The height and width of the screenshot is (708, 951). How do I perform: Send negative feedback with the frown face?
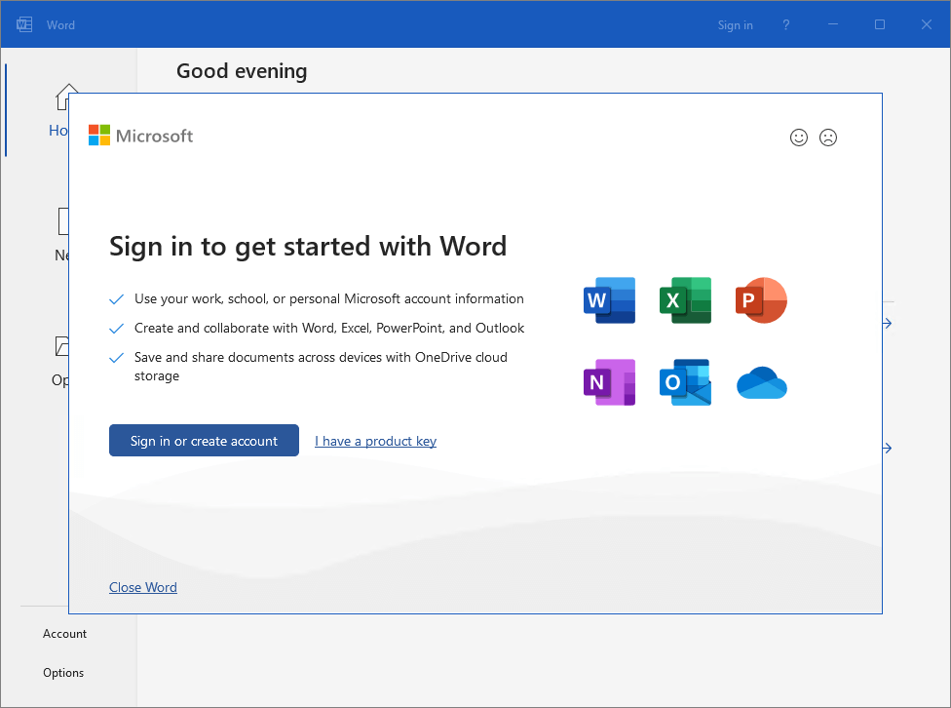(x=828, y=138)
